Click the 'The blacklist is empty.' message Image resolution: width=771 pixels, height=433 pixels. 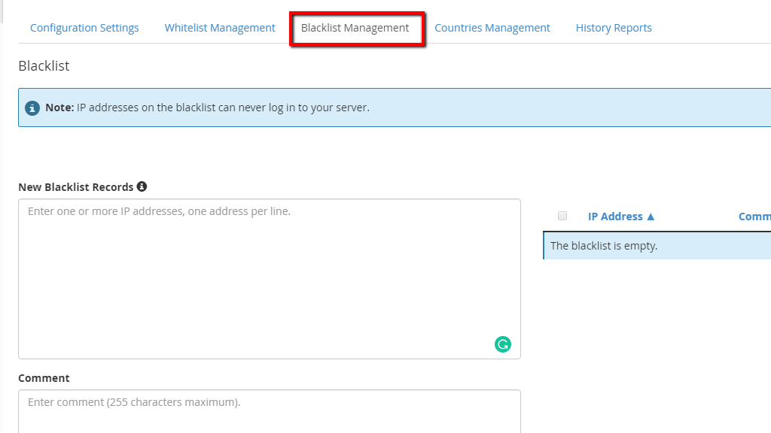coord(604,246)
